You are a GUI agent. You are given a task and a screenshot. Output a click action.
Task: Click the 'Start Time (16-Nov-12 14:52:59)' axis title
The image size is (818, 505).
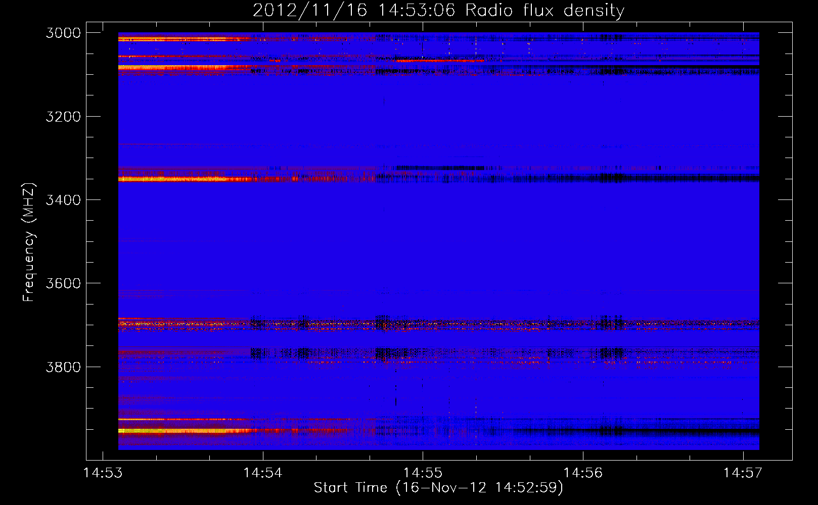[438, 488]
